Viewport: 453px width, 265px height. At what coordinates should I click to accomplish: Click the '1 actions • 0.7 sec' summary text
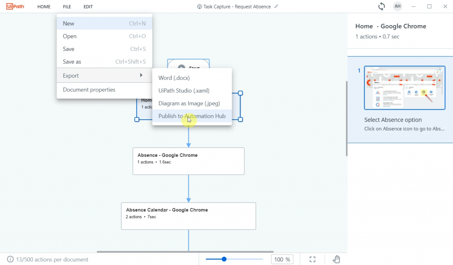(377, 37)
